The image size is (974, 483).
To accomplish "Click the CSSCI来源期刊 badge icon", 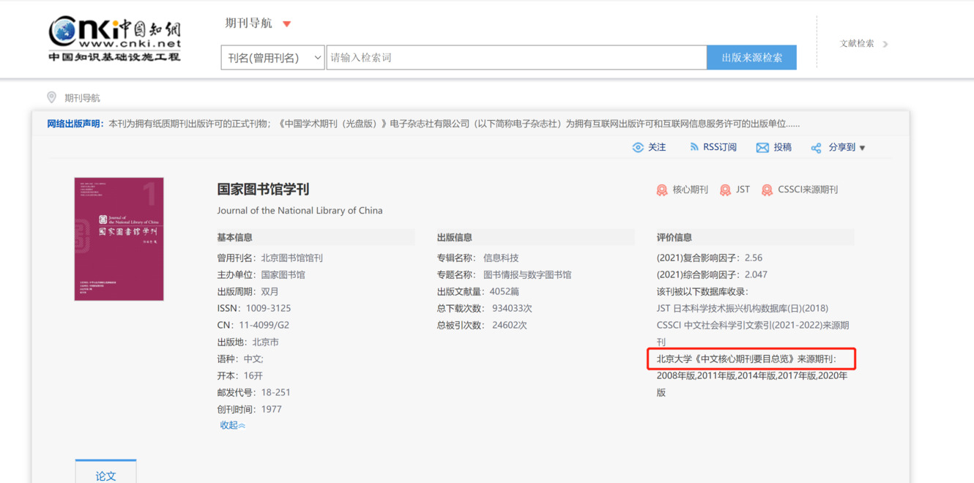I will tap(767, 190).
